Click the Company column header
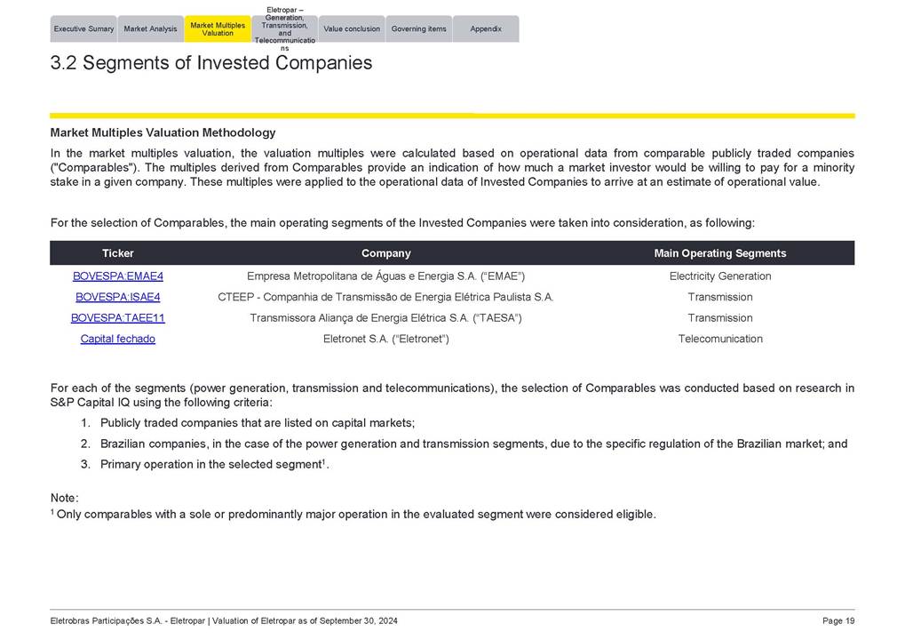The width and height of the screenshot is (905, 640). 385,253
